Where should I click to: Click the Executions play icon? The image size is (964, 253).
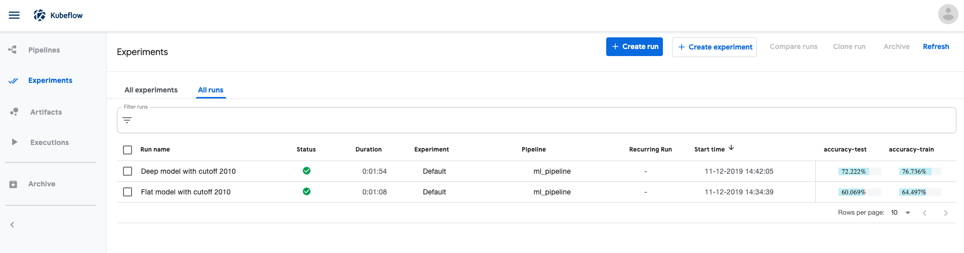15,142
